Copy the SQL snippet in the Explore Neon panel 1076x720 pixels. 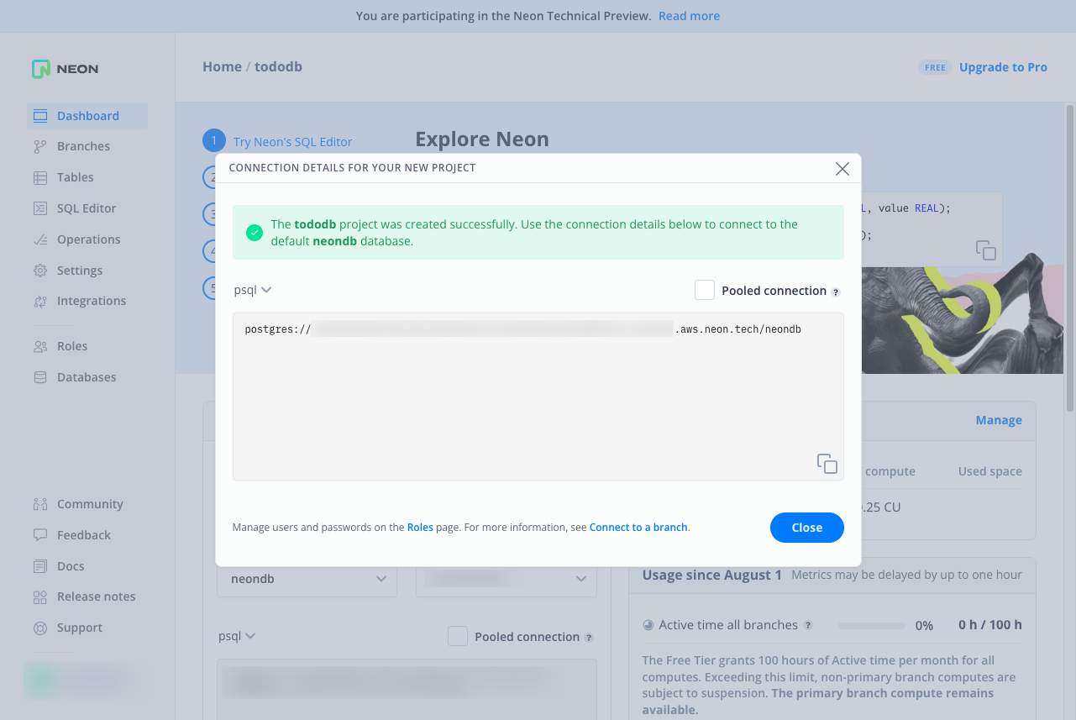coord(986,250)
